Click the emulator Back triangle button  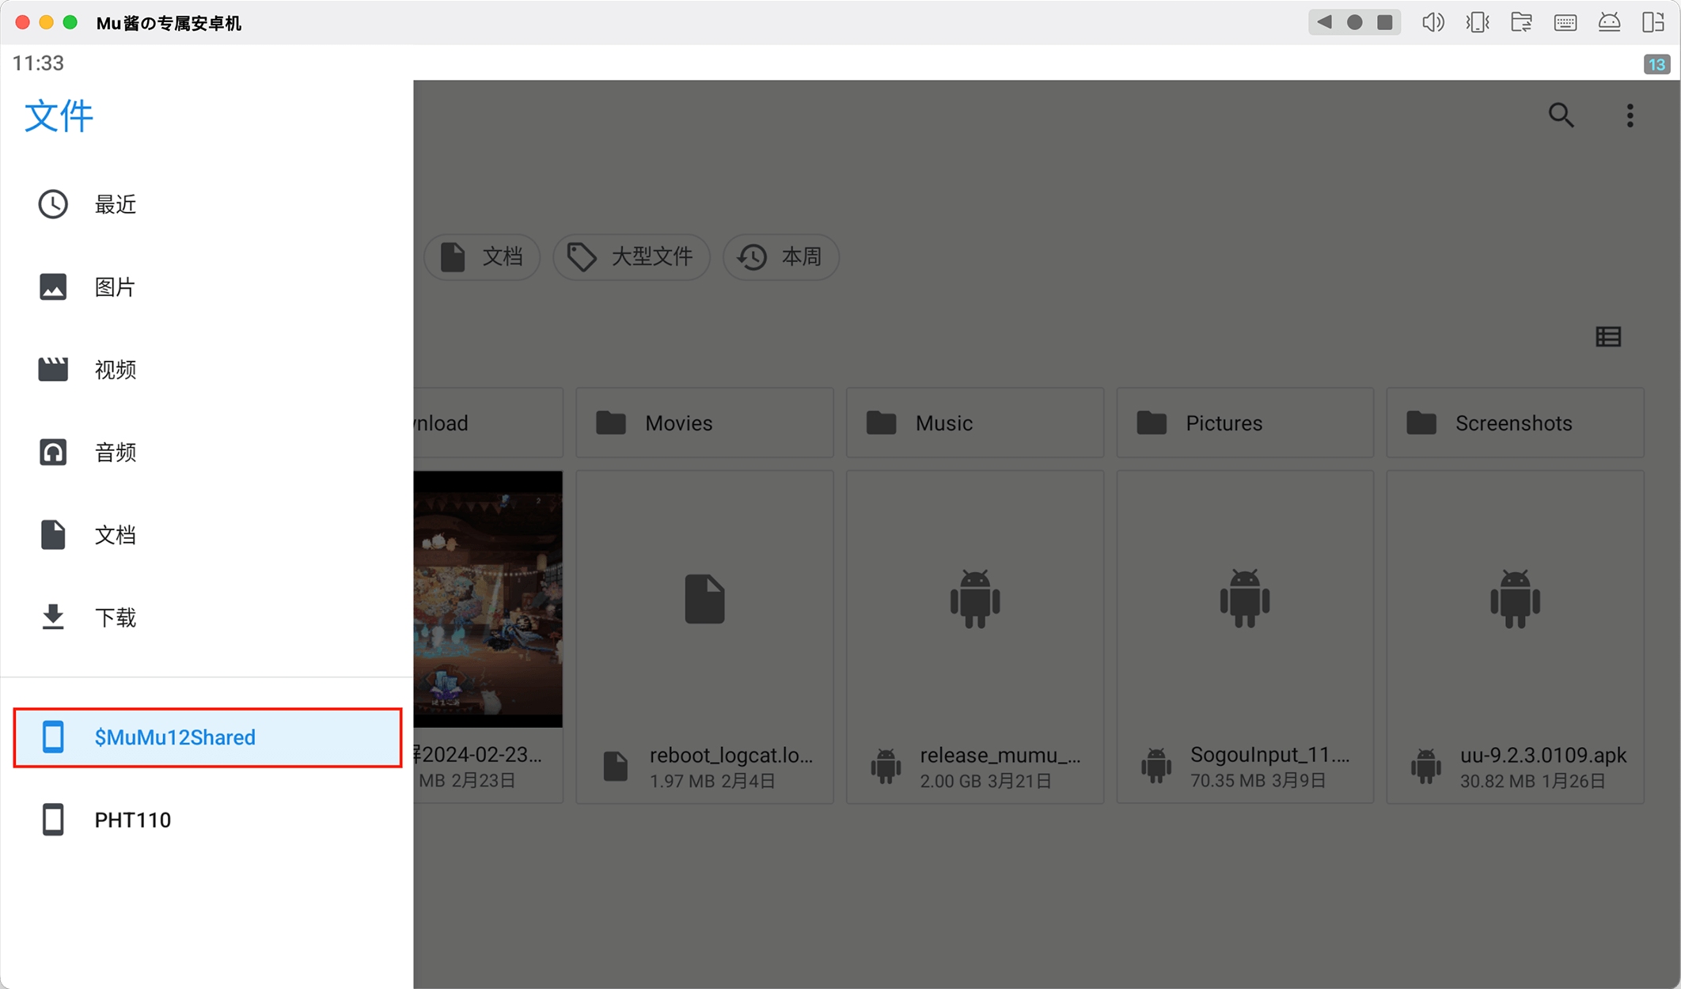tap(1324, 22)
